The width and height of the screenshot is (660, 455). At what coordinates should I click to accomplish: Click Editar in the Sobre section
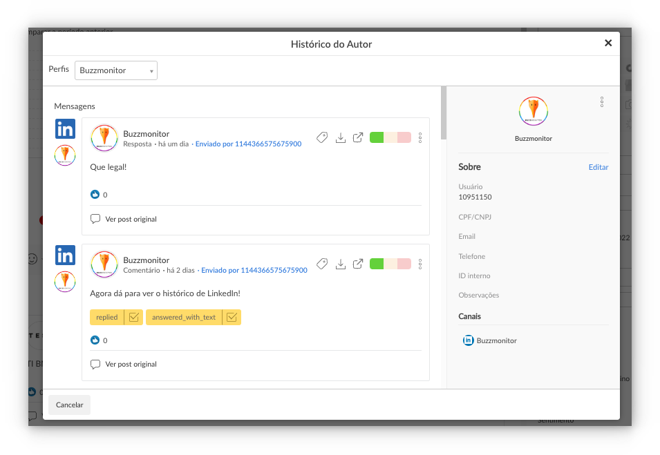(x=598, y=167)
